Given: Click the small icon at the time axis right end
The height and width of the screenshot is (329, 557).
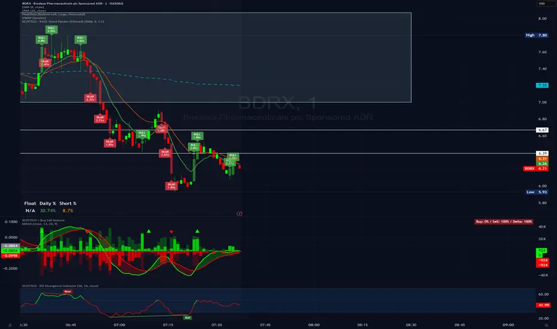Looking at the screenshot, I should 546,325.
